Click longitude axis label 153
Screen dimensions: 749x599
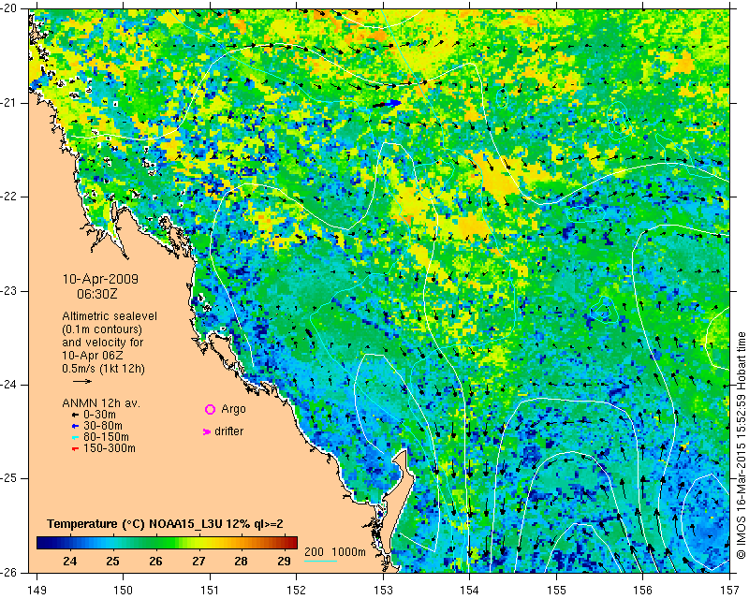383,591
